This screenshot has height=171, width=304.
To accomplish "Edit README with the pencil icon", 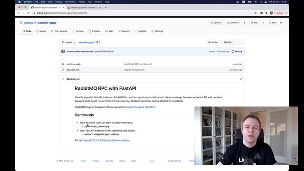I will 241,79.
